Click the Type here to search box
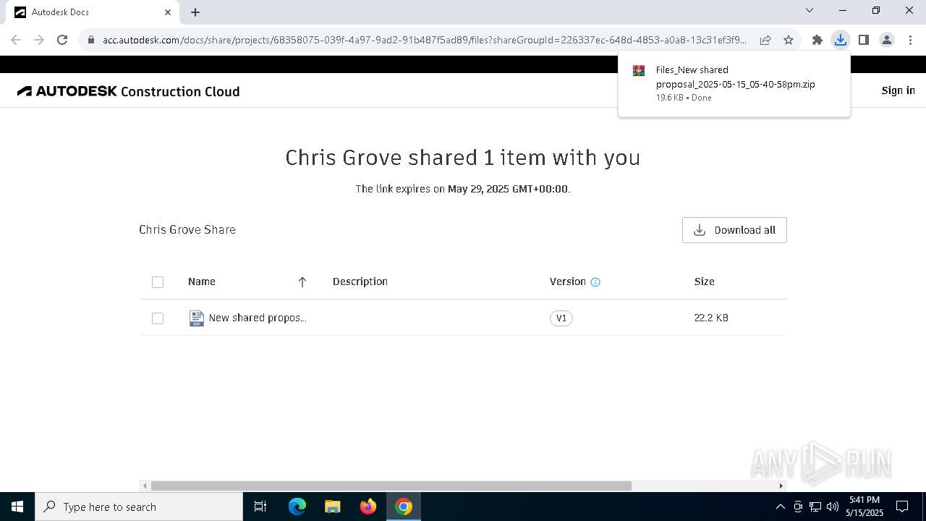 pos(139,507)
